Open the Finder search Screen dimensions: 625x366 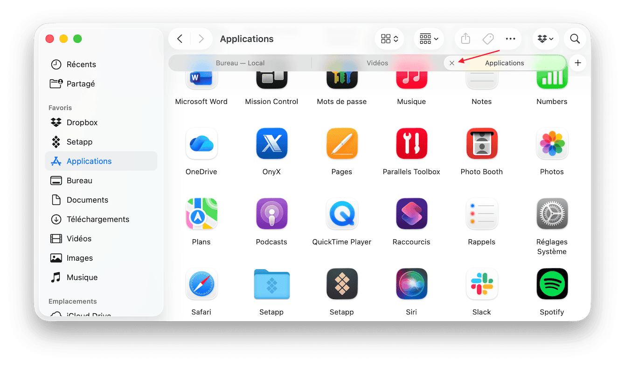575,39
